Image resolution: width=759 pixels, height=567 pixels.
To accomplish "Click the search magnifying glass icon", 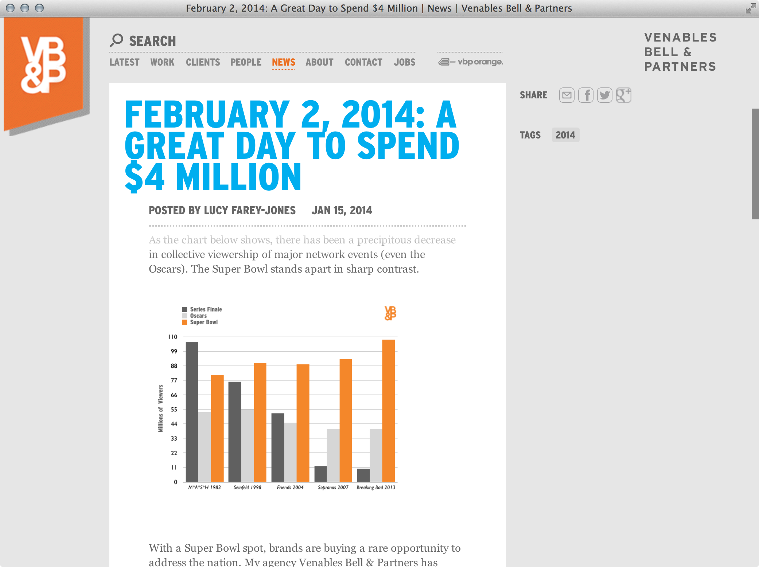I will tap(116, 40).
